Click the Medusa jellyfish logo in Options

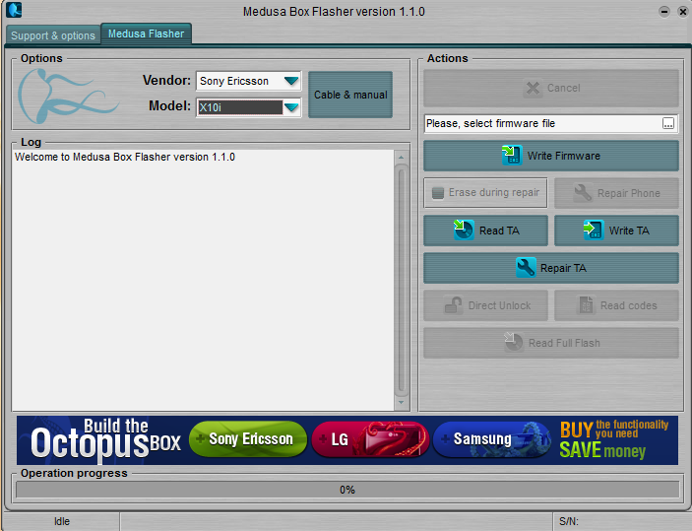[x=67, y=96]
